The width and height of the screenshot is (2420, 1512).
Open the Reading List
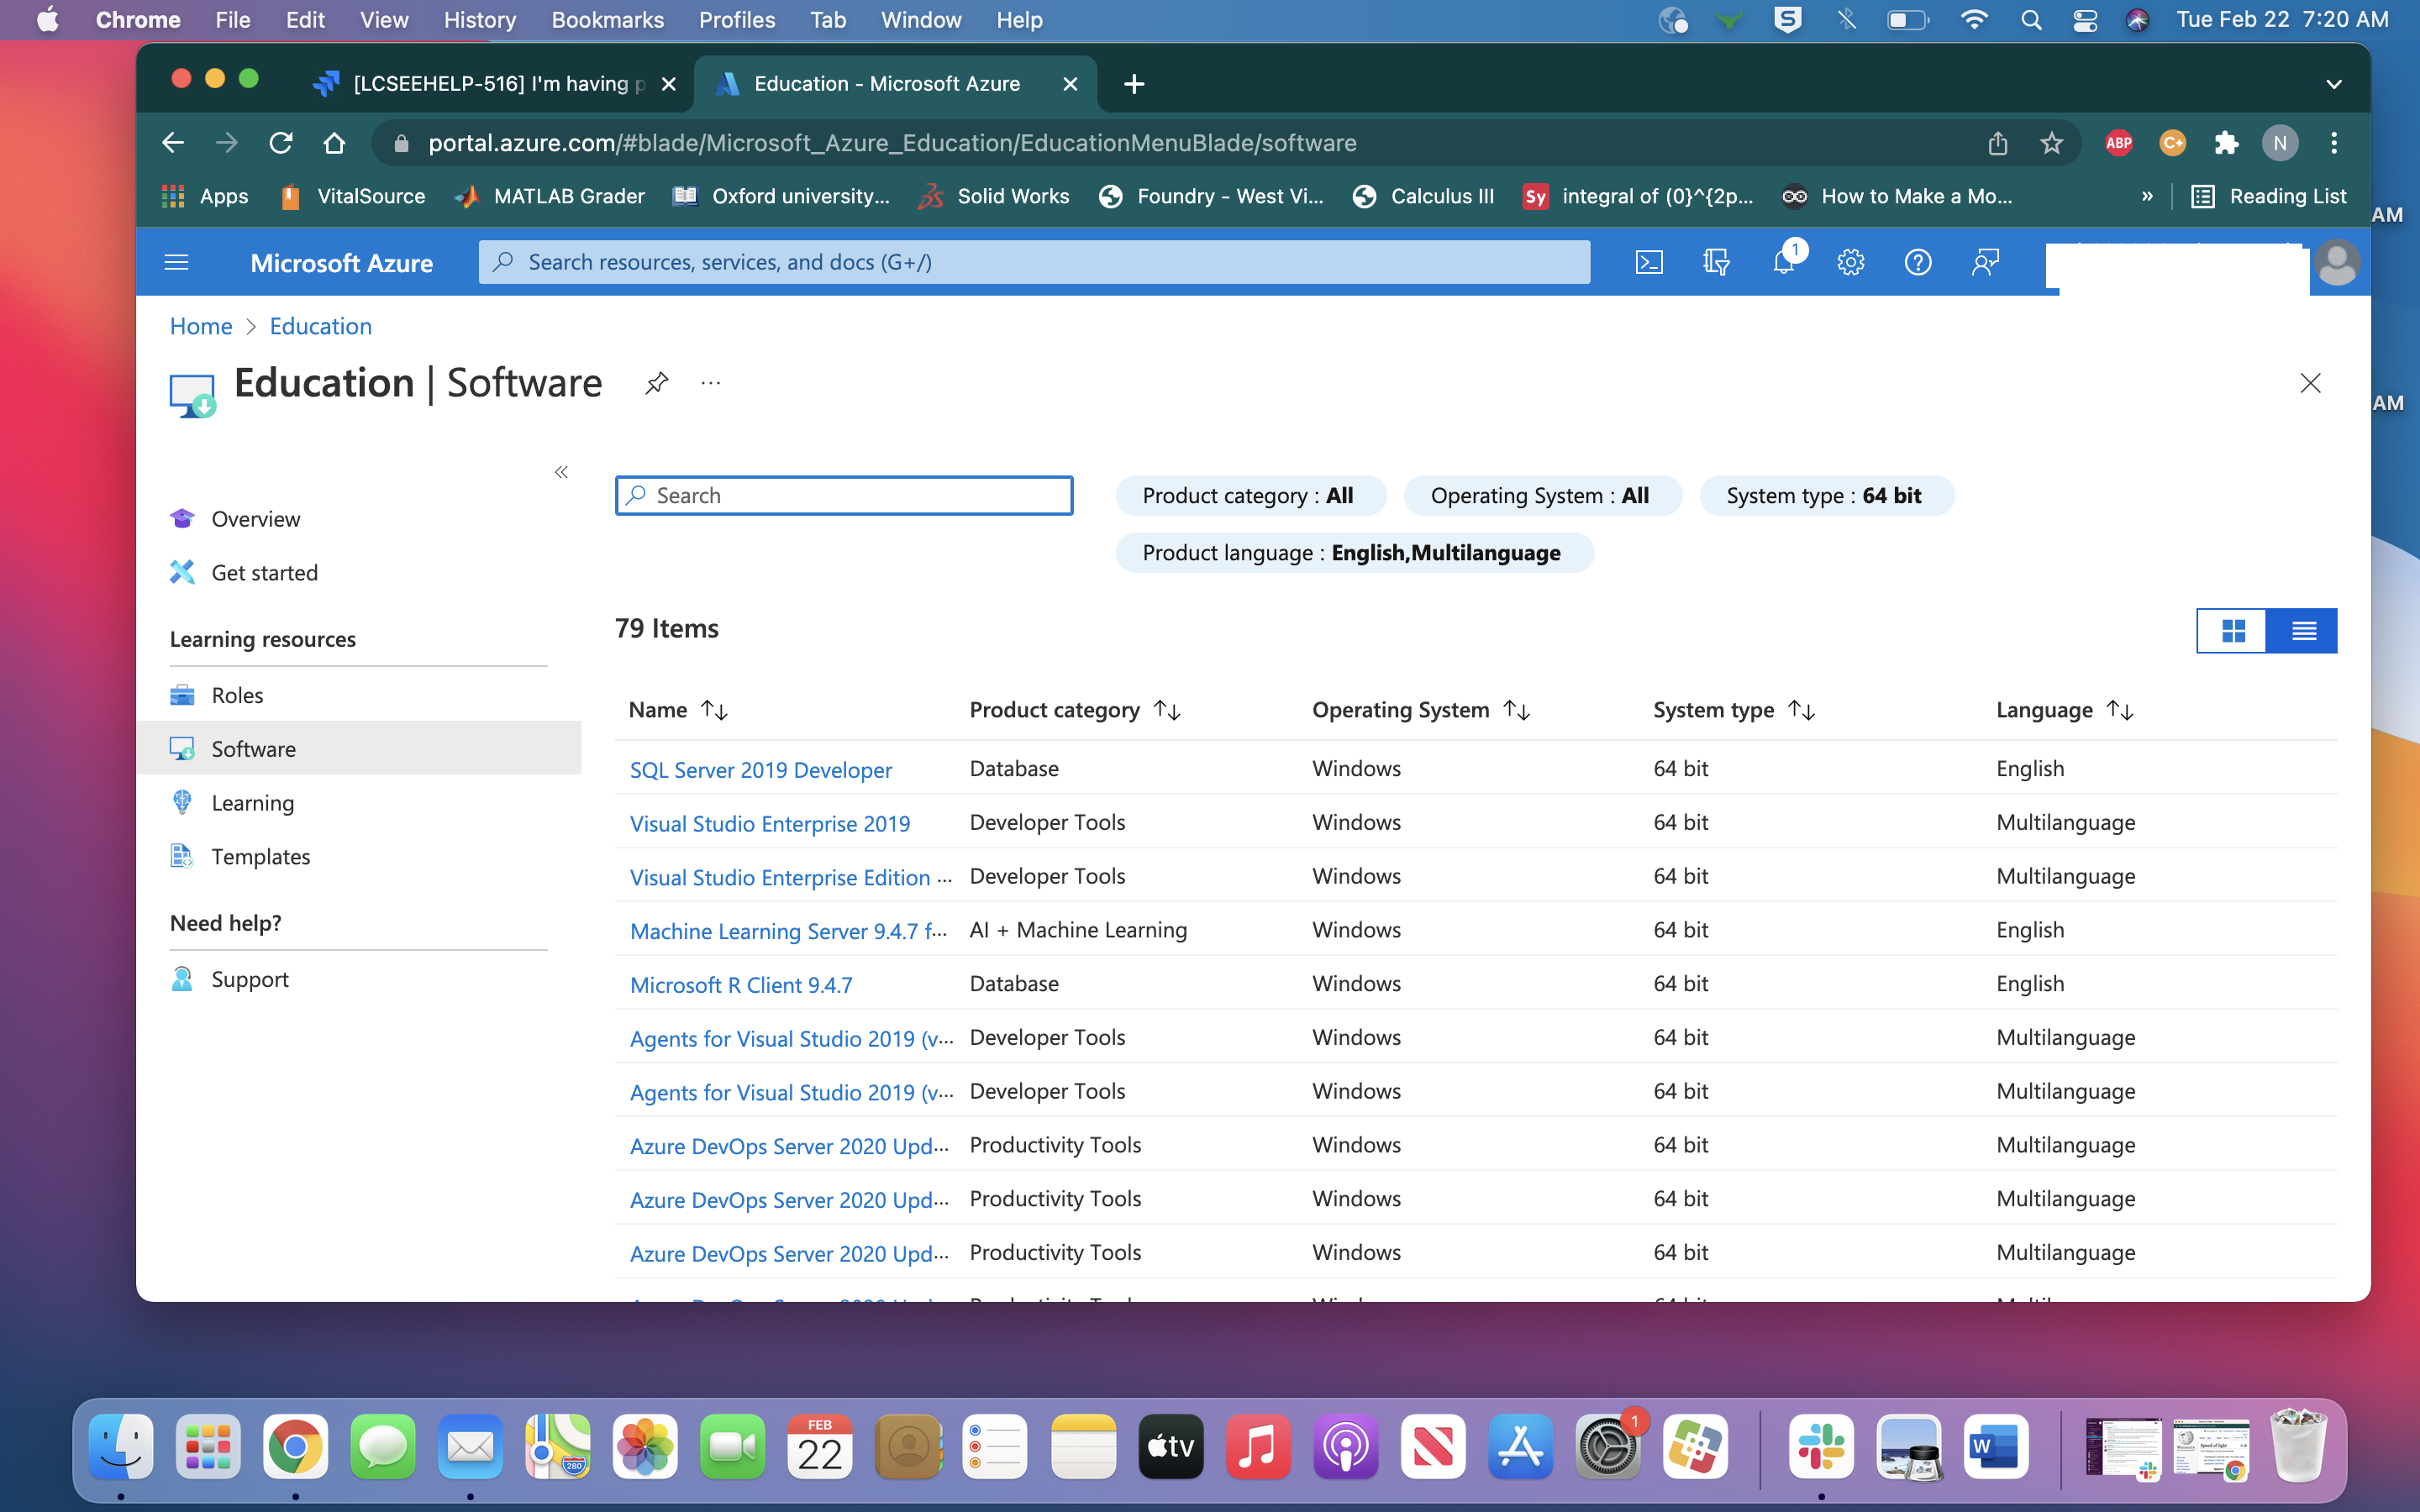tap(2268, 196)
